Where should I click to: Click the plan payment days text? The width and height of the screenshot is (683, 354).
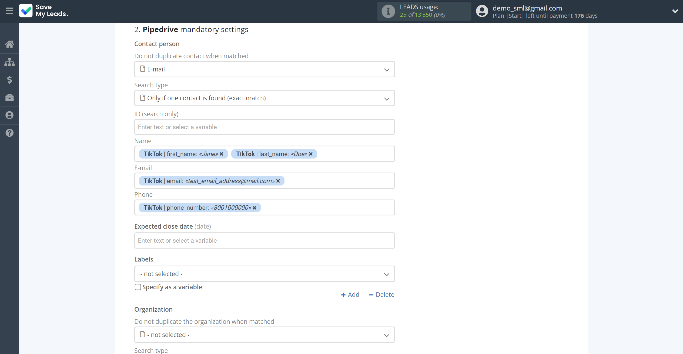(545, 16)
